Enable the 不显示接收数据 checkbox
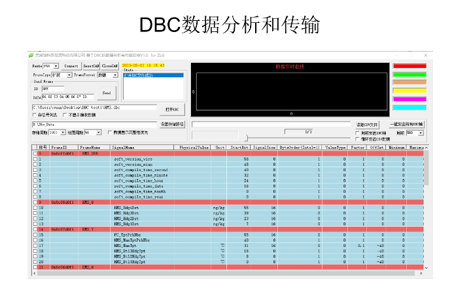 65,115
